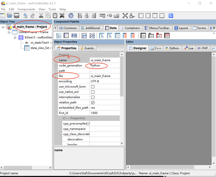Toggle the bottom border flag
This screenshot has height=177, width=216.
point(162,16)
